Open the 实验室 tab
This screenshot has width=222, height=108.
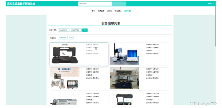click(109, 11)
